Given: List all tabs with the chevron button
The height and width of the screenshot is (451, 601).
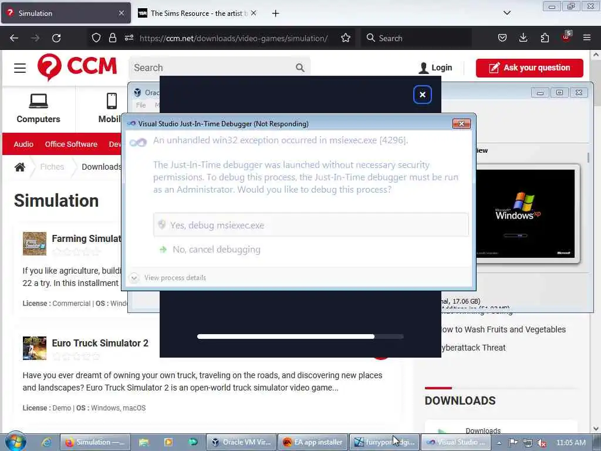Looking at the screenshot, I should (507, 13).
